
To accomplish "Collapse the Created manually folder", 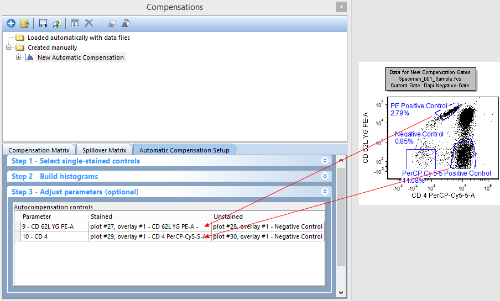I will 9,47.
